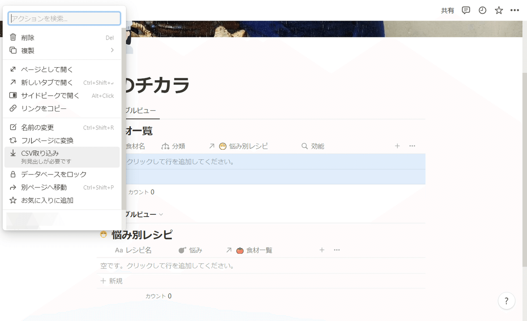Click the rename pencil icon beside 名前の変更

click(x=13, y=127)
